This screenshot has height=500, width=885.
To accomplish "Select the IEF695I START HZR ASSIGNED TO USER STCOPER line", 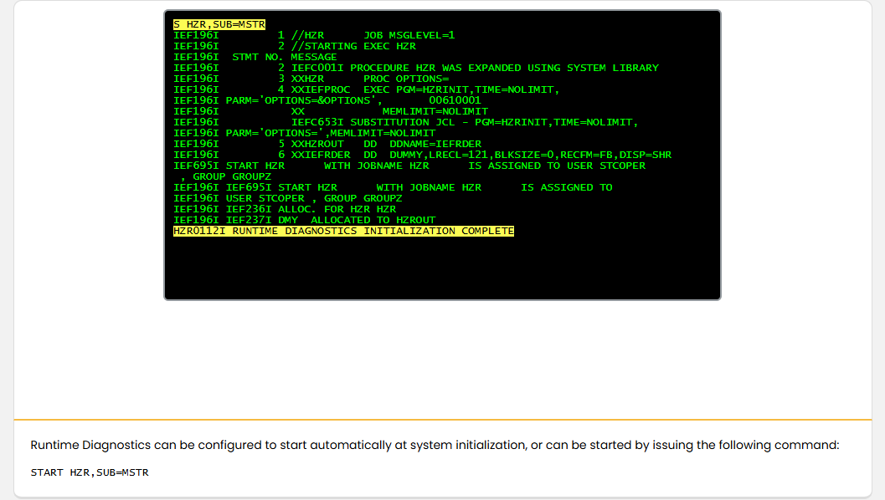I will [409, 166].
